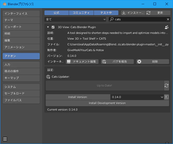Toggle the テスト中 (Testing) filter
The height and width of the screenshot is (144, 173).
[106, 13]
